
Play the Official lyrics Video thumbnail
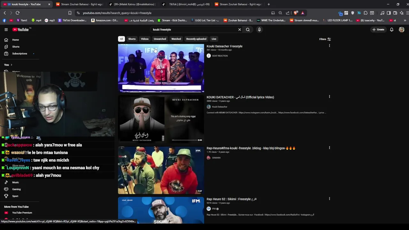pos(161,119)
